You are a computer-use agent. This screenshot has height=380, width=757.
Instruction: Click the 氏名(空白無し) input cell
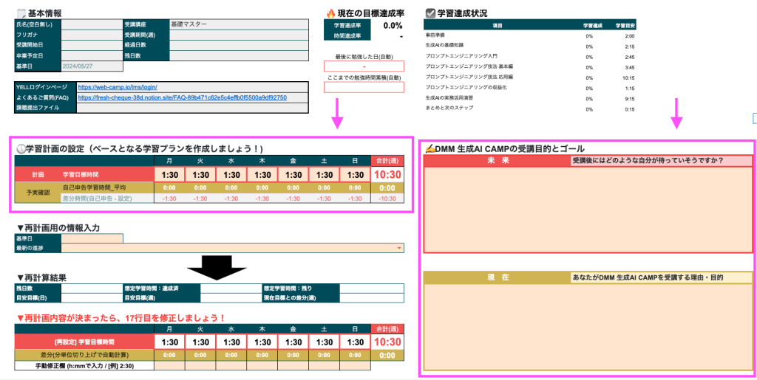pos(91,24)
